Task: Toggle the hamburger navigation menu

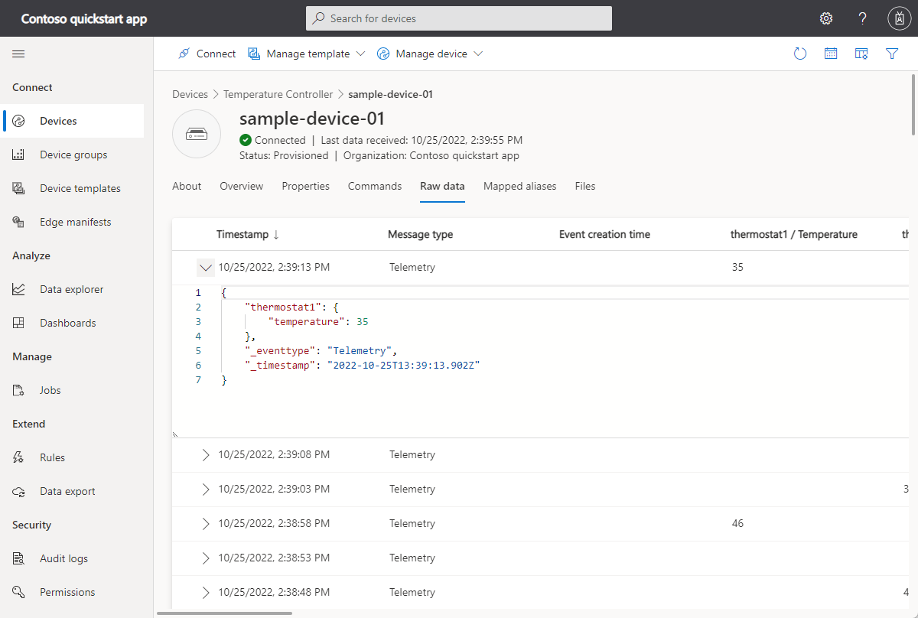Action: tap(18, 54)
